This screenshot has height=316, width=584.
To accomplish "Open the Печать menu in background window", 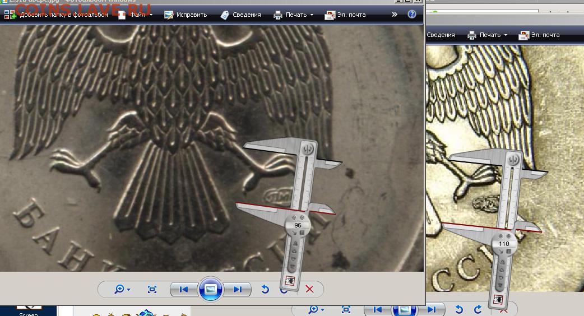I will 488,35.
